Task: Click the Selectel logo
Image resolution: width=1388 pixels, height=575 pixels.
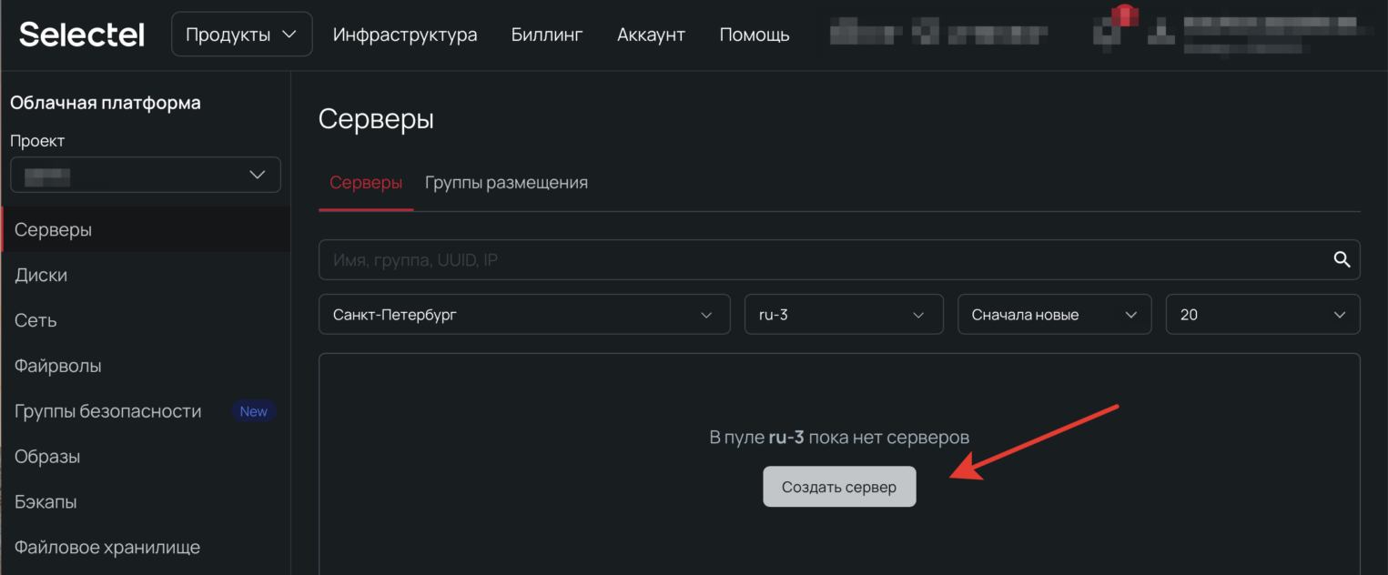Action: coord(81,34)
